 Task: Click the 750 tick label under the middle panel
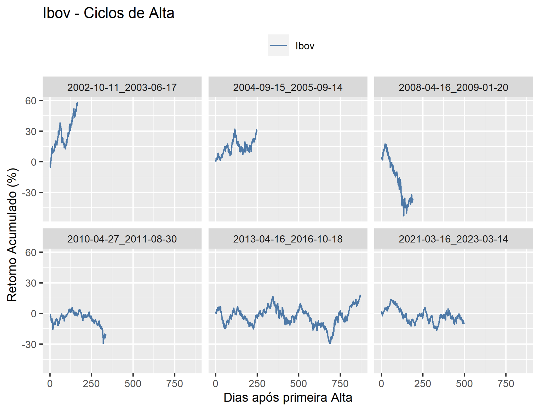point(340,384)
